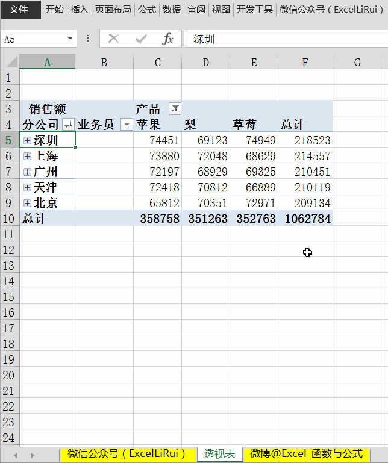The height and width of the screenshot is (463, 388).
Task: Expand the 上海 branch row
Action: (x=27, y=156)
